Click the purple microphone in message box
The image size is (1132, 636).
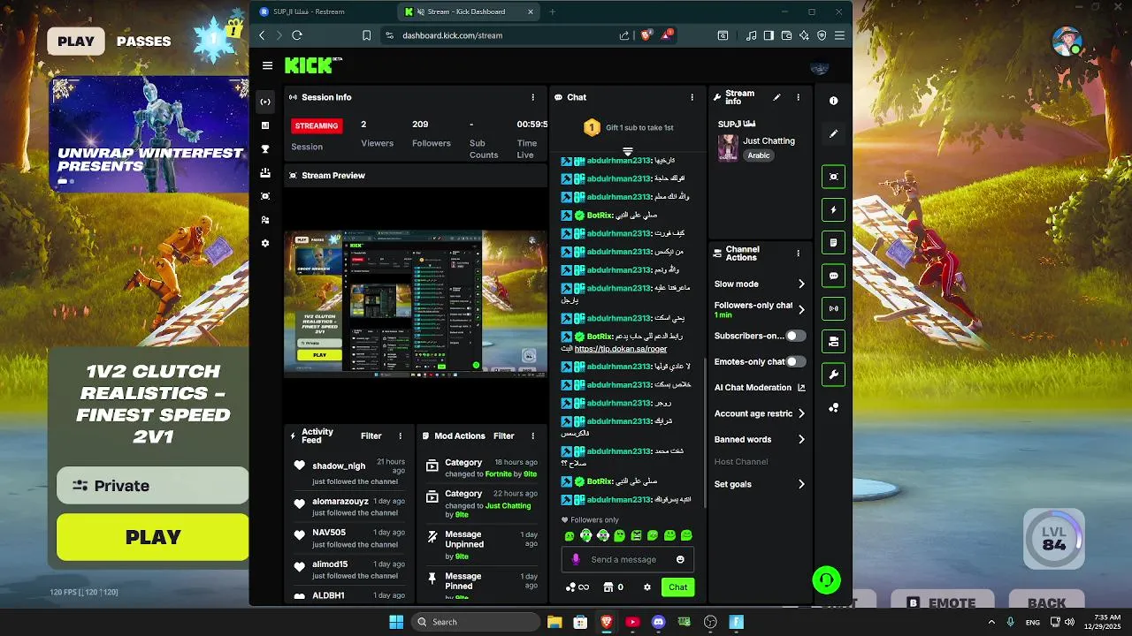pos(576,559)
